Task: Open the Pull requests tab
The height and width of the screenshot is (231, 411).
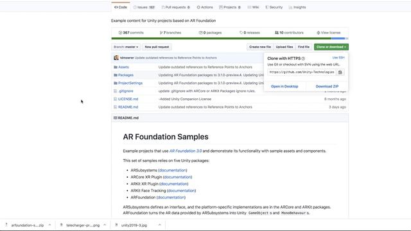Action: 175,7
